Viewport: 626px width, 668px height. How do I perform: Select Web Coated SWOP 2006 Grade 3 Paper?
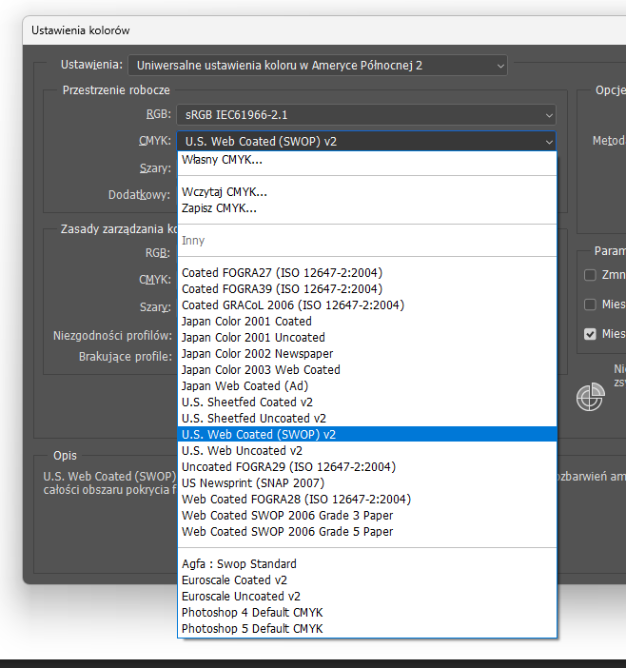(367, 516)
